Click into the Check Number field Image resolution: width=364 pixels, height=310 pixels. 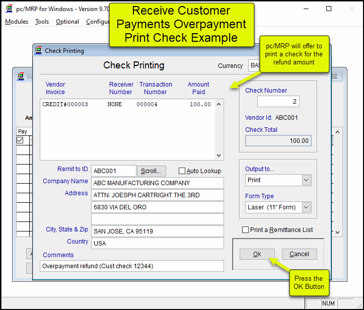click(x=278, y=102)
